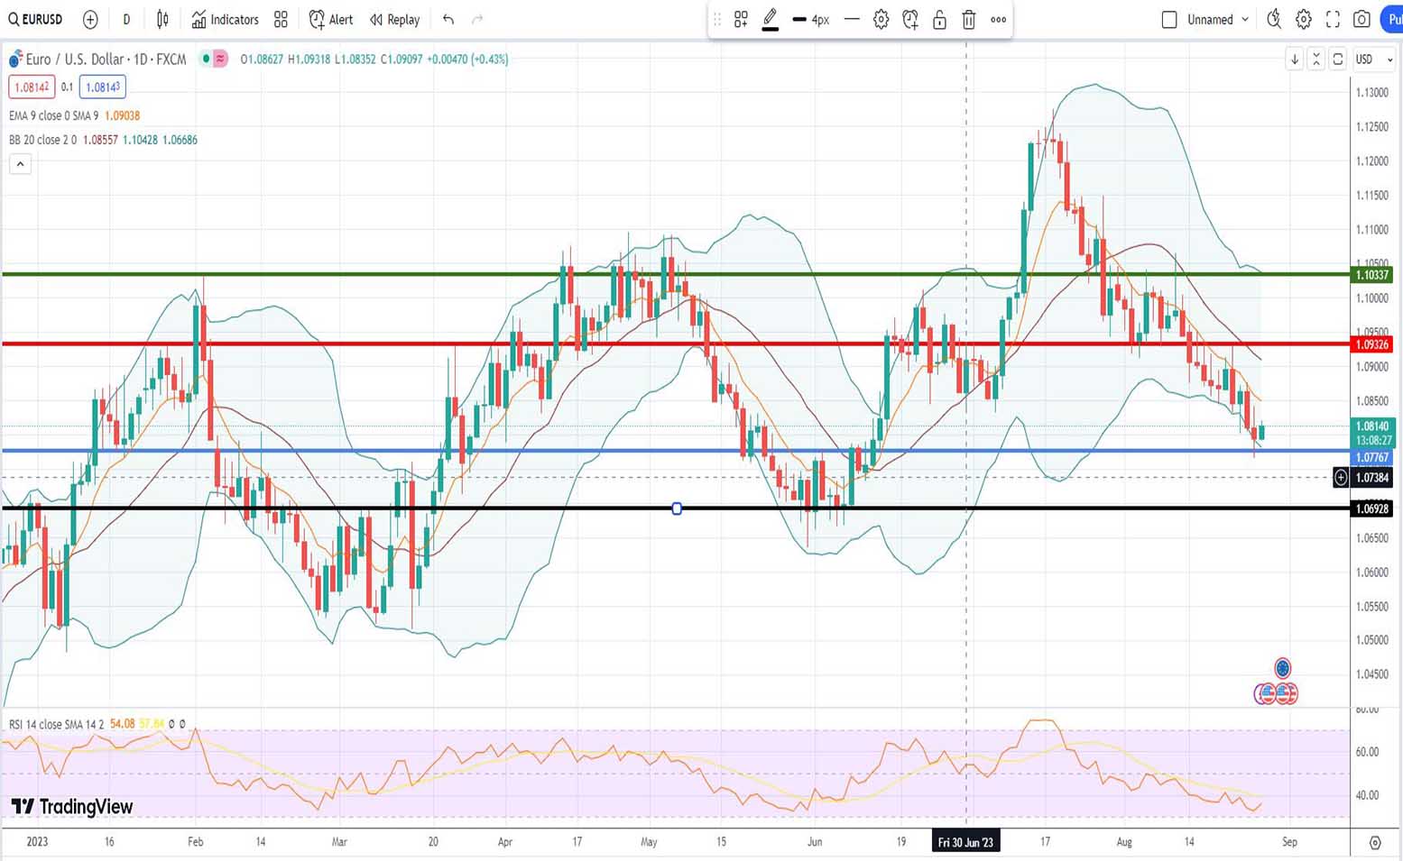
Task: Click the undo arrow
Action: pyautogui.click(x=448, y=19)
